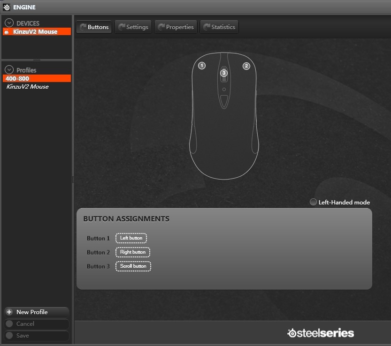Open the Statistics tab

tap(219, 27)
